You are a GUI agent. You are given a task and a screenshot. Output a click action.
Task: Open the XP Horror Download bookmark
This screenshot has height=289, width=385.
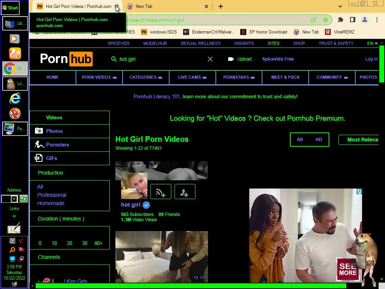(264, 32)
